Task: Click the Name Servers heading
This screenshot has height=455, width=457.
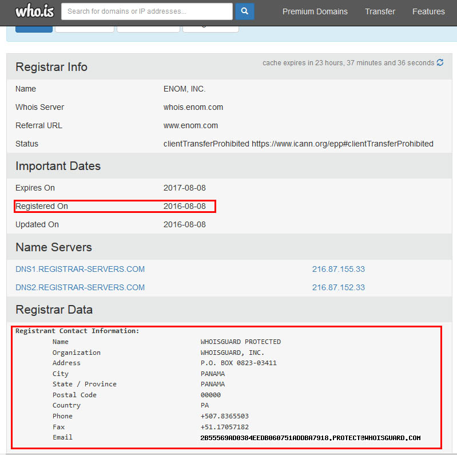Action: click(x=54, y=247)
